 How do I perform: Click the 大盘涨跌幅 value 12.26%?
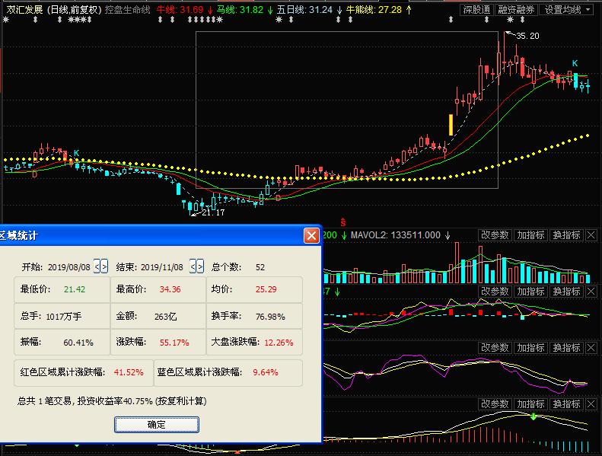[x=279, y=343]
